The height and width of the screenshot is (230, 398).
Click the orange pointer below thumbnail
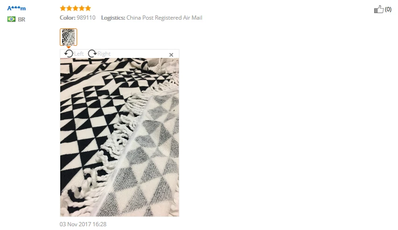point(68,47)
